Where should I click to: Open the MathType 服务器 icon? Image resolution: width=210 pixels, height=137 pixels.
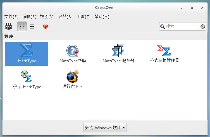coord(118,51)
